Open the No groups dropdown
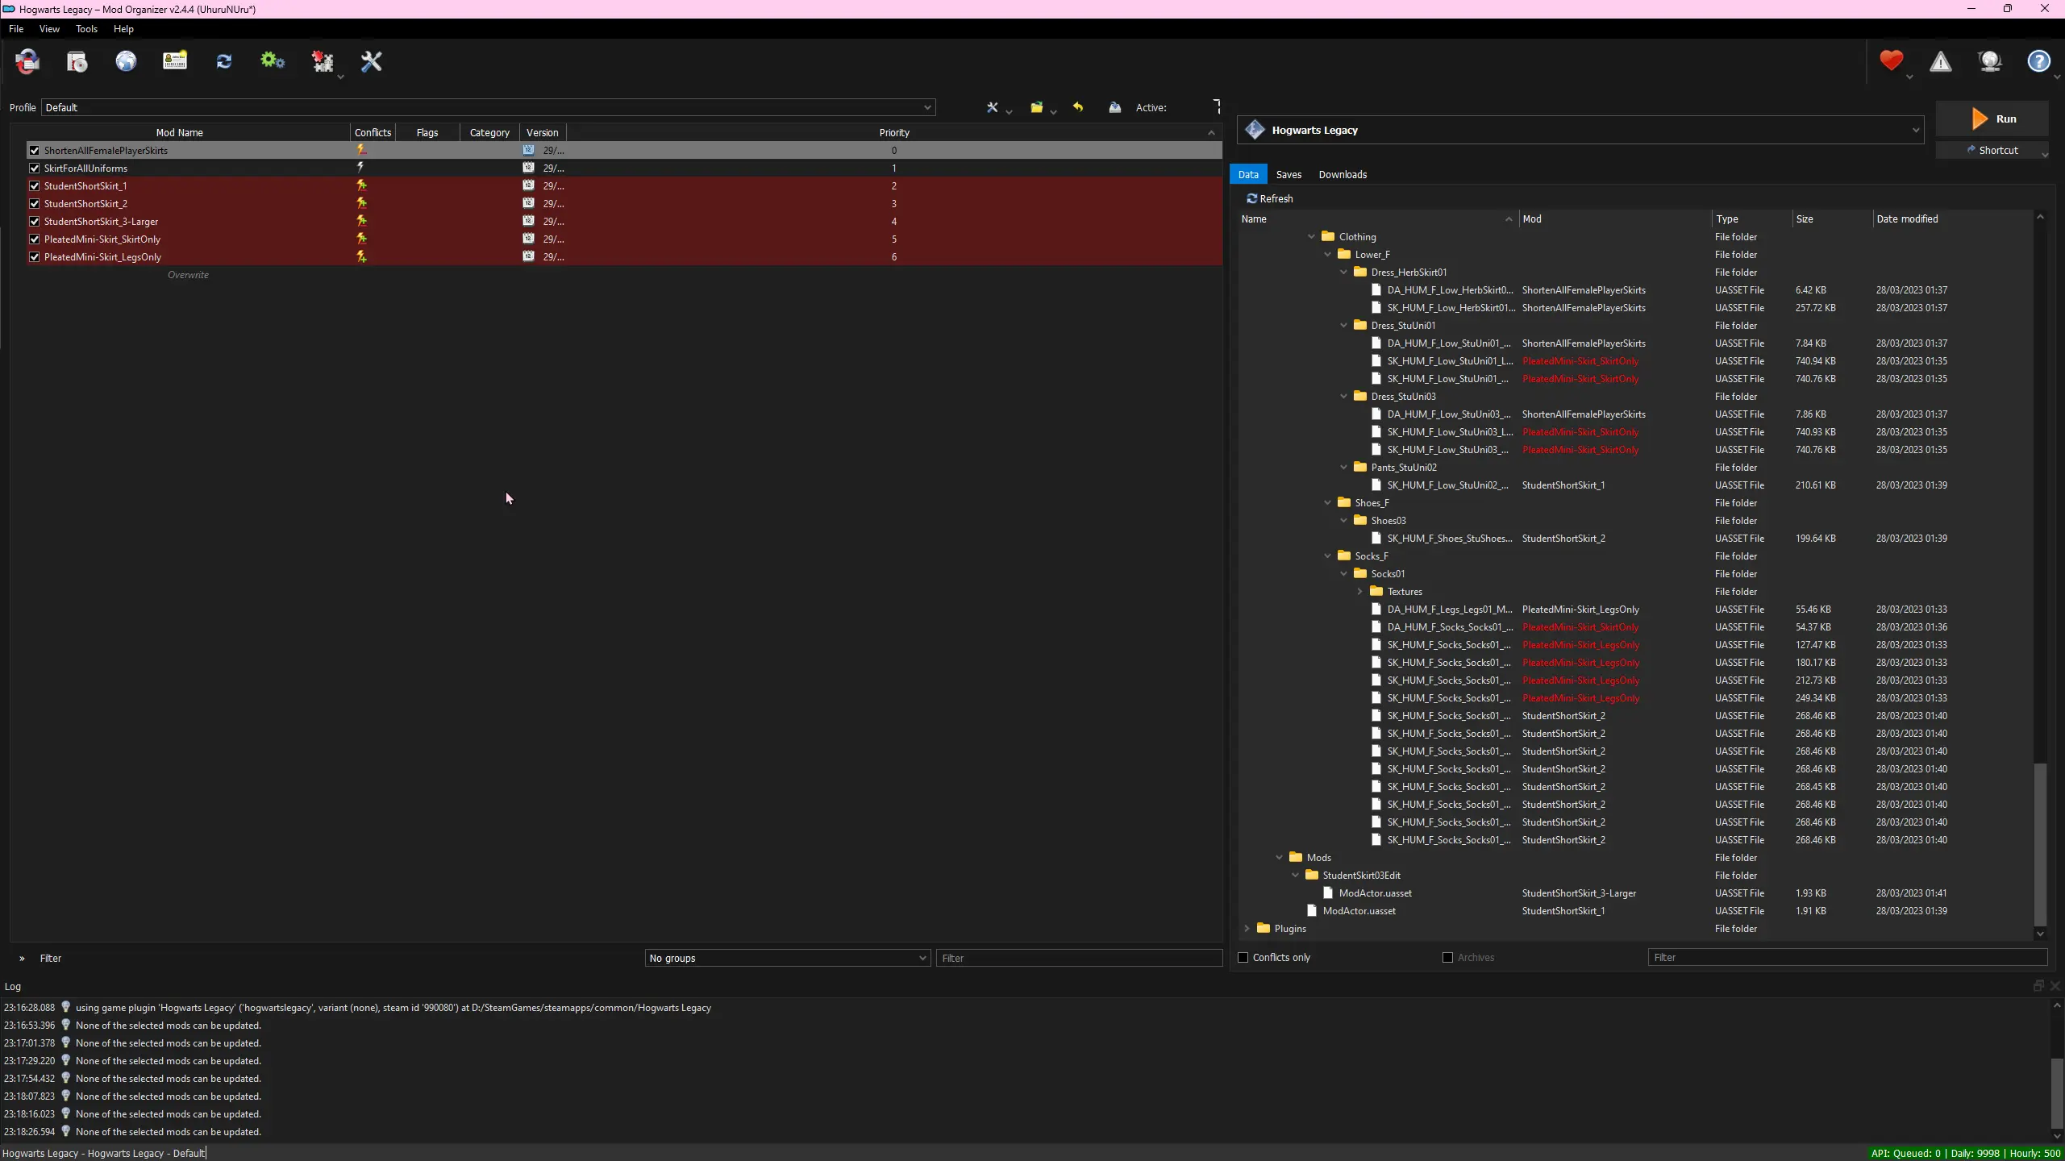The width and height of the screenshot is (2065, 1161). click(788, 958)
